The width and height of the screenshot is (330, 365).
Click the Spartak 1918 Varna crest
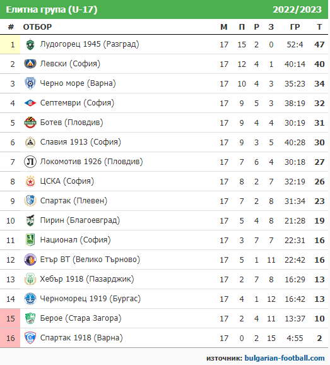click(x=30, y=338)
